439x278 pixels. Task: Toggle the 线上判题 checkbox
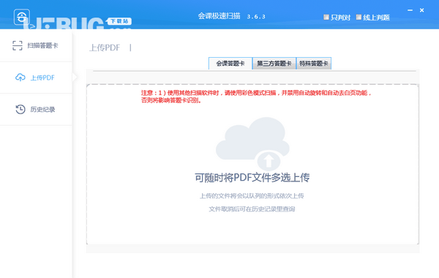tap(359, 18)
